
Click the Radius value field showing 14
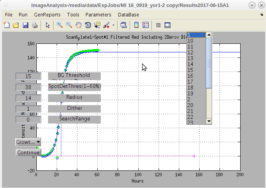click(x=28, y=98)
